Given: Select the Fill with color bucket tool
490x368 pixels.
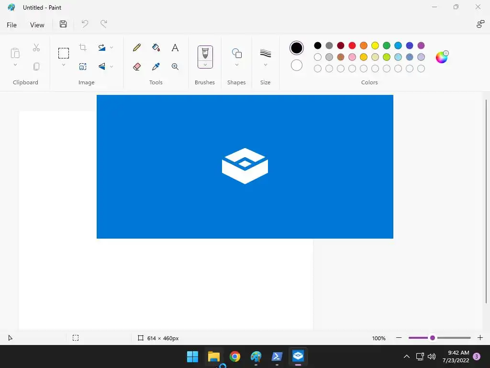Looking at the screenshot, I should pyautogui.click(x=156, y=47).
